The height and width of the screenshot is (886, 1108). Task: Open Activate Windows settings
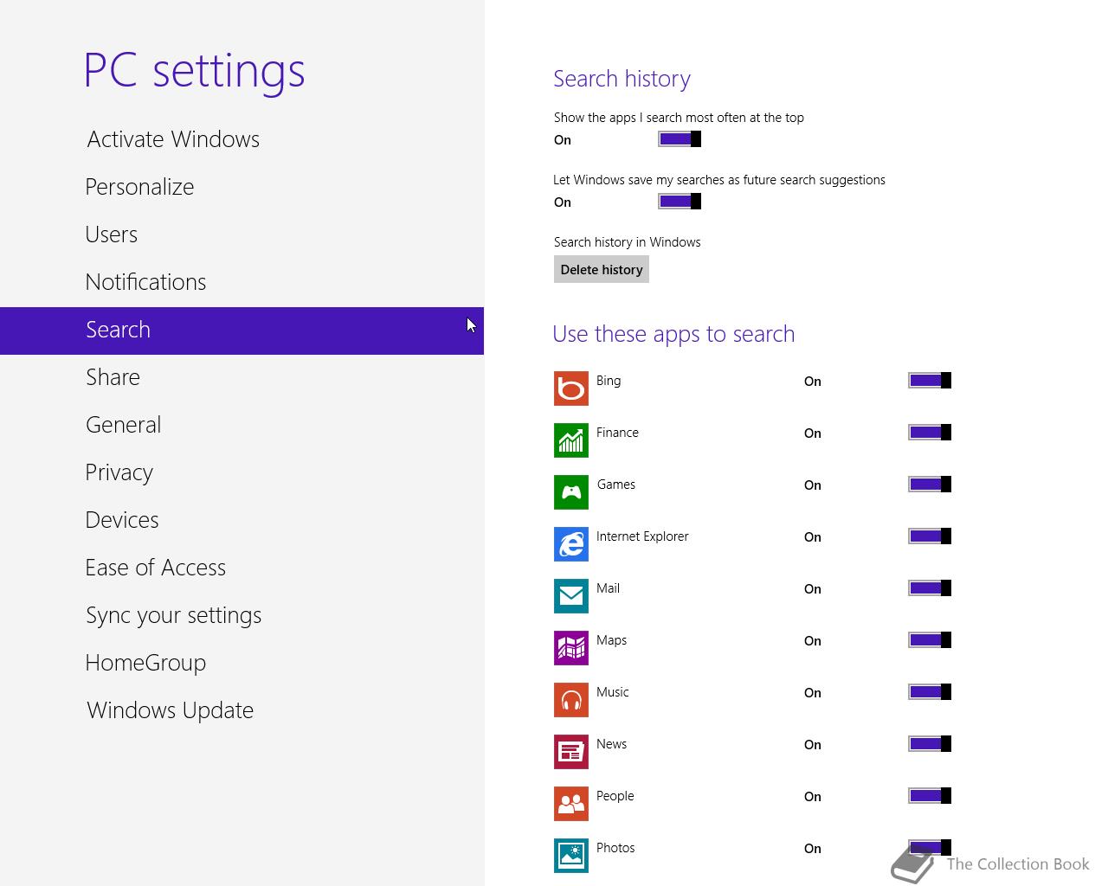pos(242,139)
